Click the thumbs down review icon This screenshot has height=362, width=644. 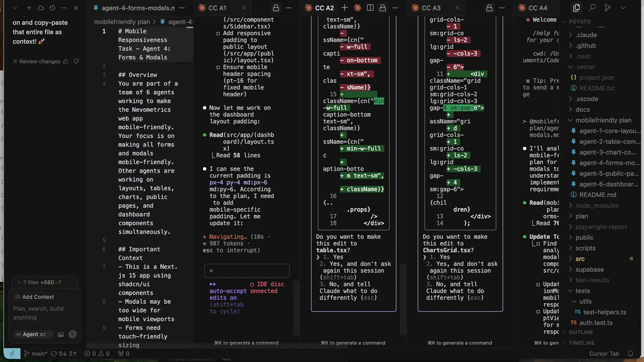(76, 61)
